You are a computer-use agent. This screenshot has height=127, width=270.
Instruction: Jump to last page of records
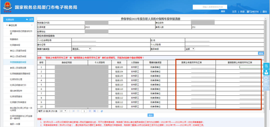[x=94, y=111]
